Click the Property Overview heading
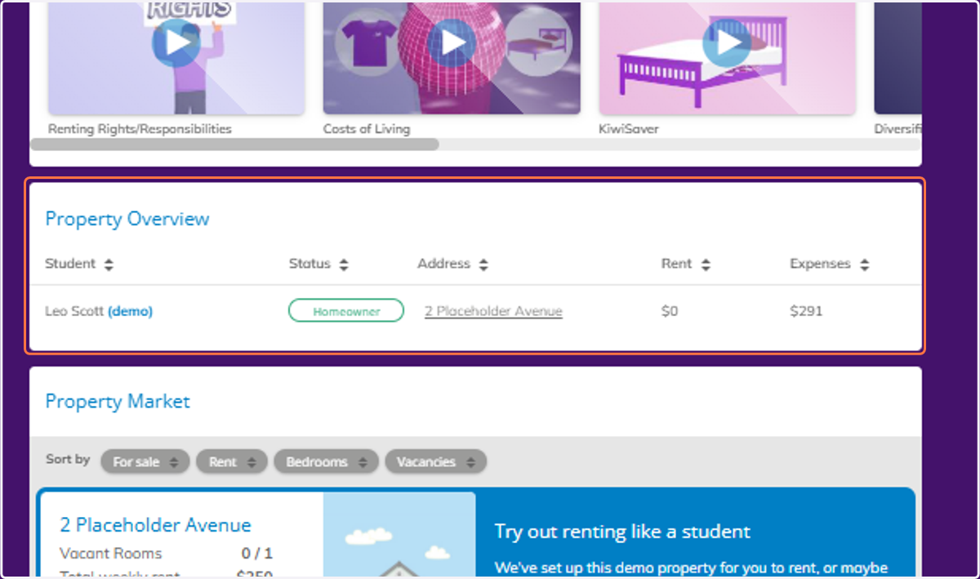This screenshot has height=579, width=980. pyautogui.click(x=127, y=219)
